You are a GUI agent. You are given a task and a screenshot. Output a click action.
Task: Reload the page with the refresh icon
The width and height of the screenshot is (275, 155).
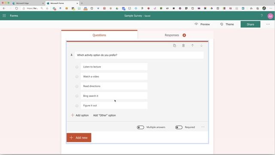coord(16,8)
